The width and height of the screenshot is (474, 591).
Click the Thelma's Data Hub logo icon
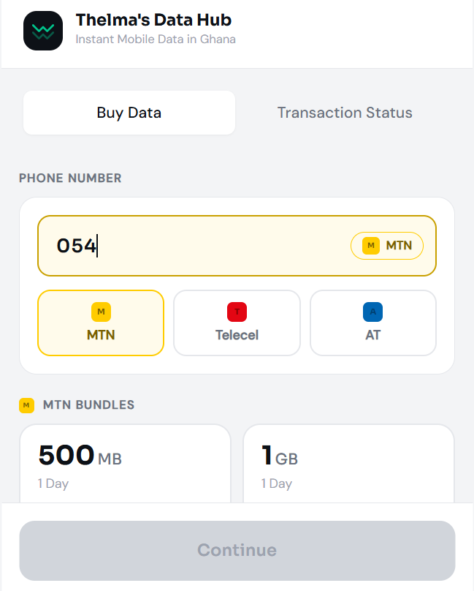pyautogui.click(x=43, y=31)
